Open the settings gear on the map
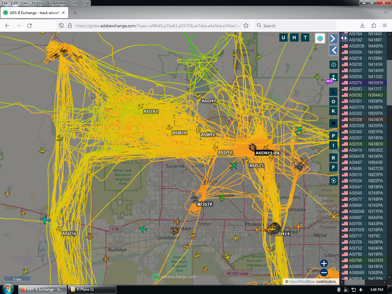The image size is (392, 294). 334,65
